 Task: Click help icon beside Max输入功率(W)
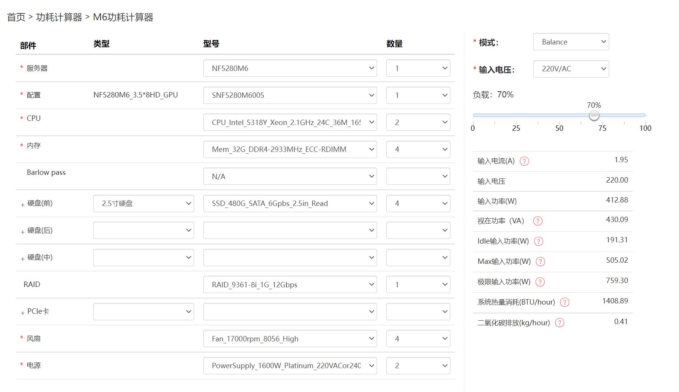tap(540, 262)
